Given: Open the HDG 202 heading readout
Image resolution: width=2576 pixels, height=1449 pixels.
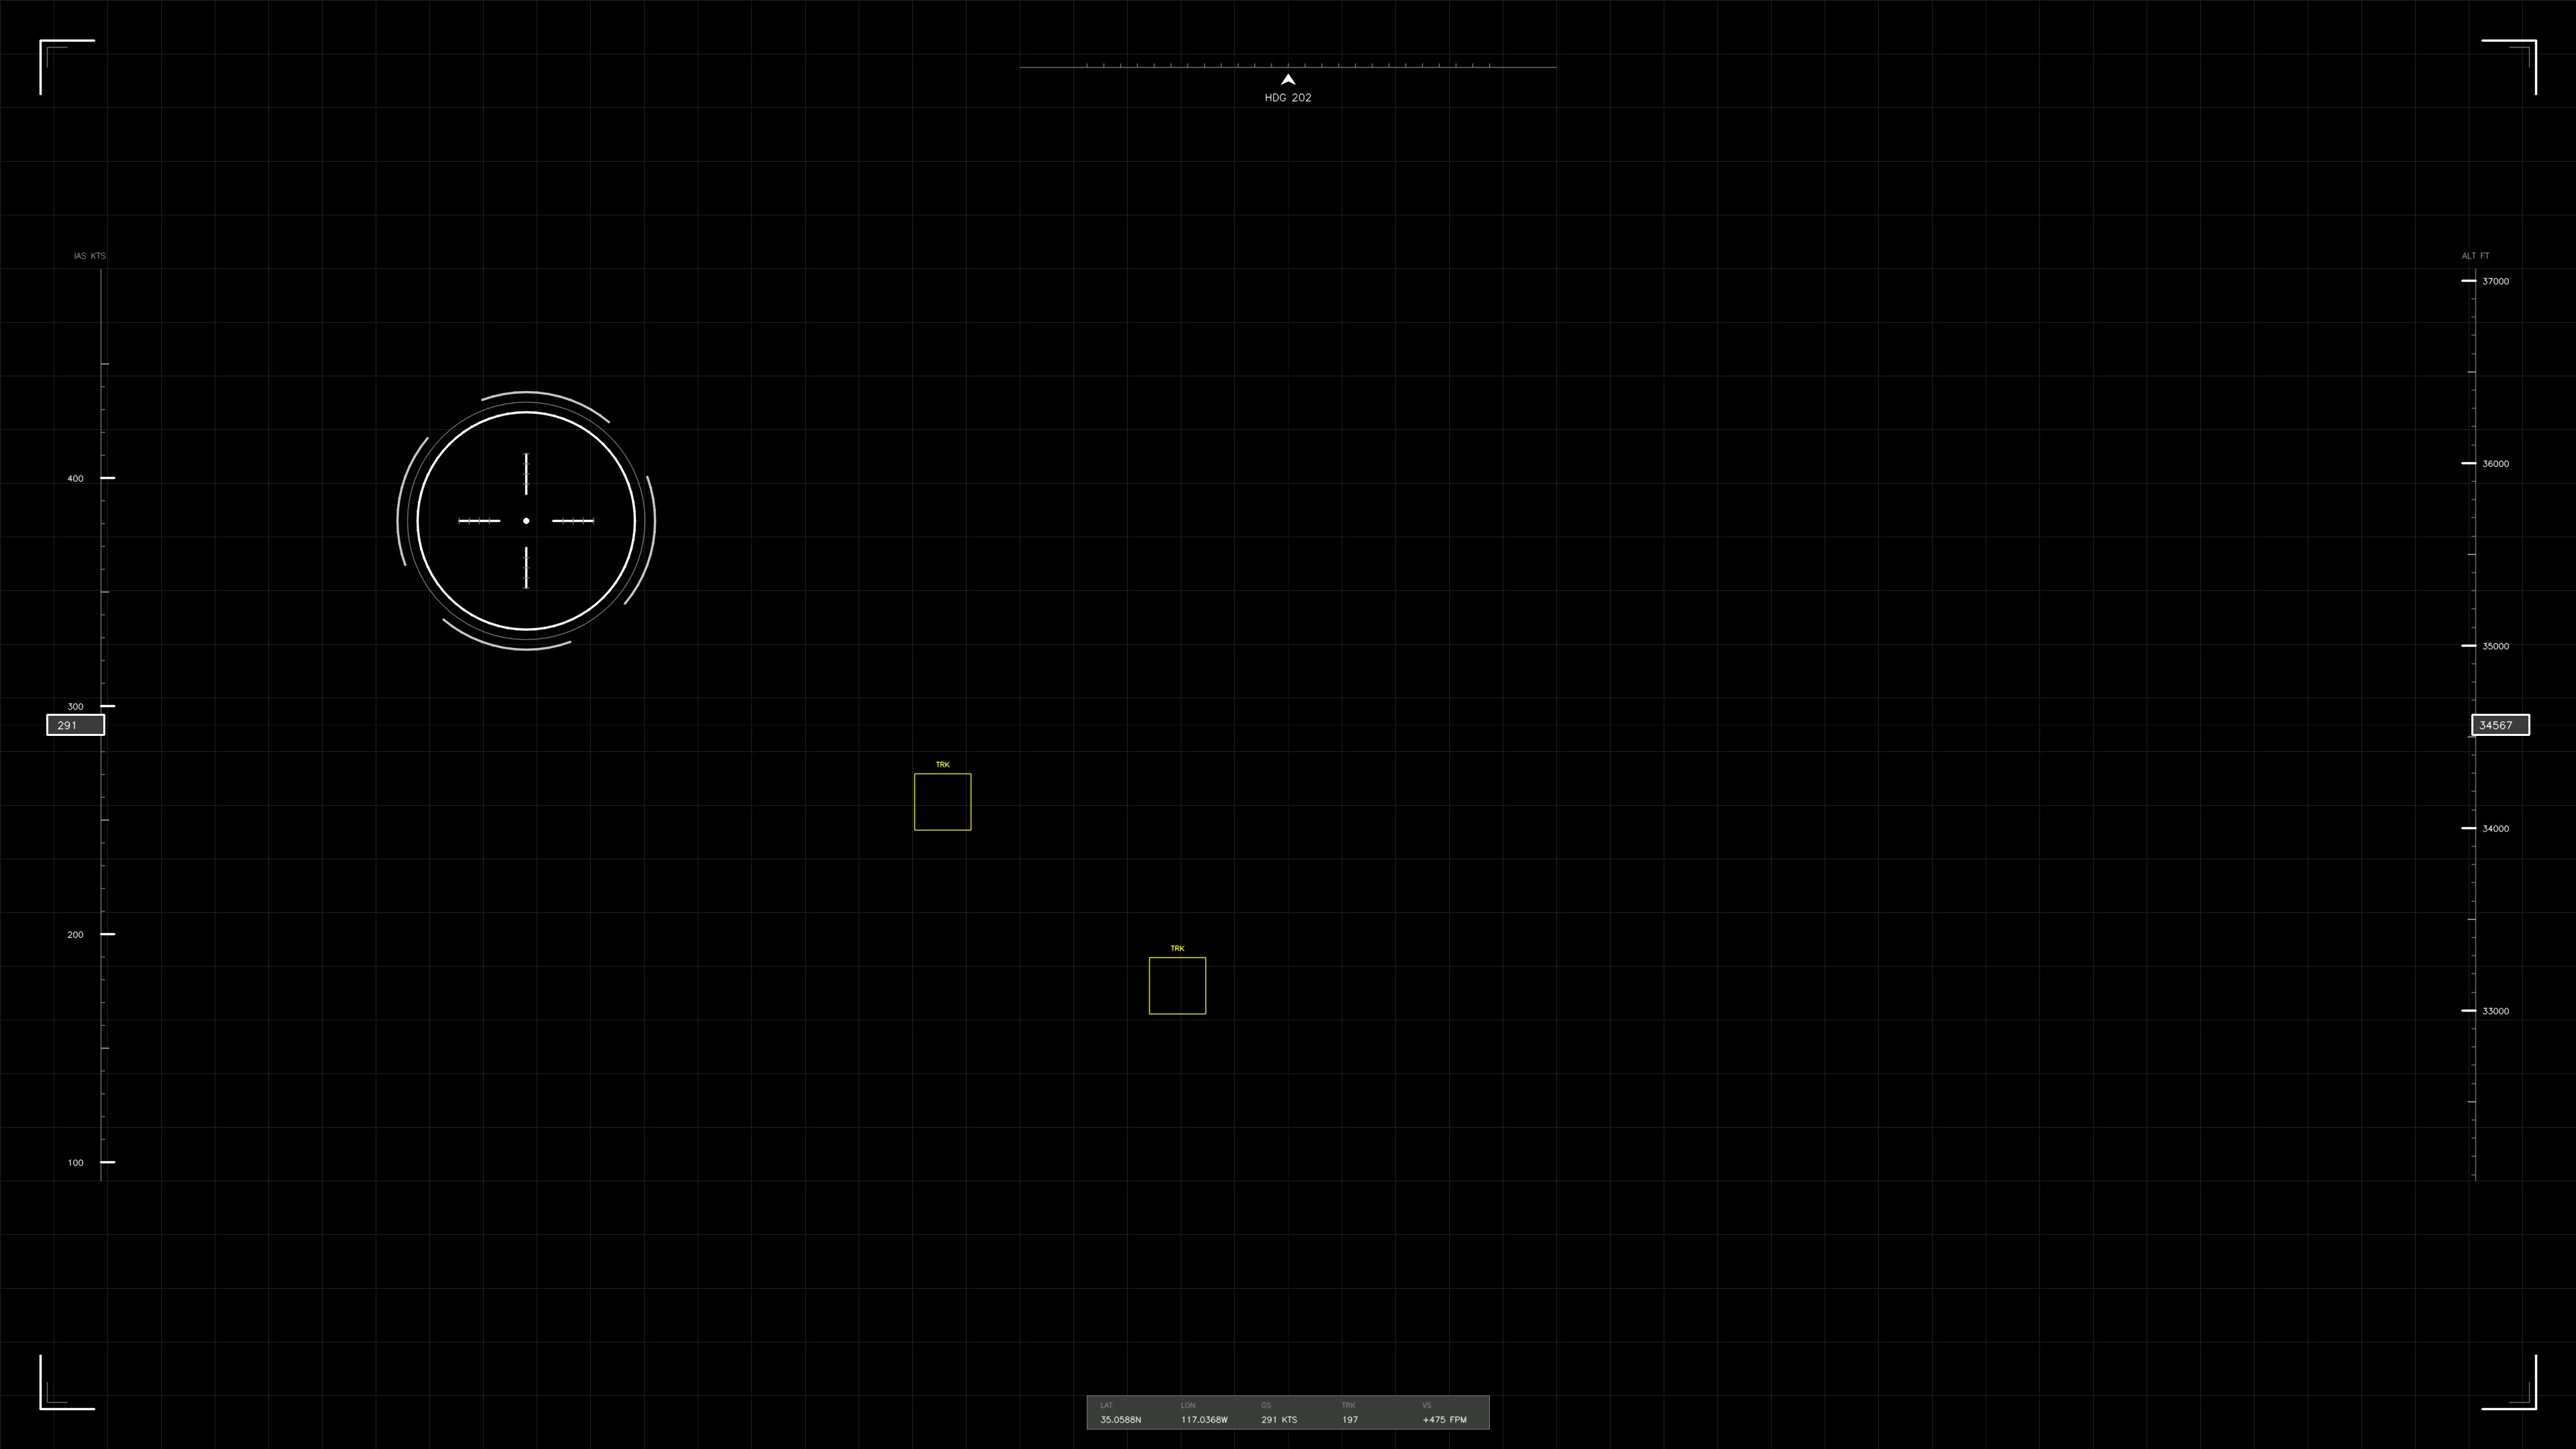Looking at the screenshot, I should [x=1288, y=97].
